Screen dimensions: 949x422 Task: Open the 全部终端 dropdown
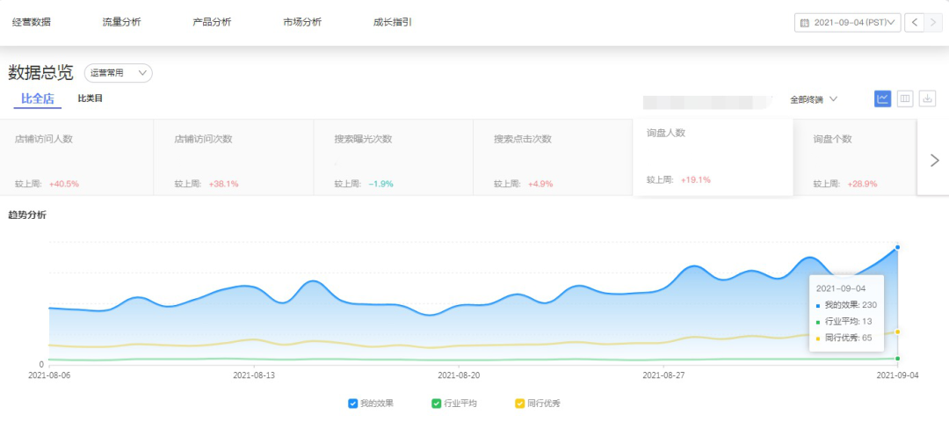tap(814, 100)
